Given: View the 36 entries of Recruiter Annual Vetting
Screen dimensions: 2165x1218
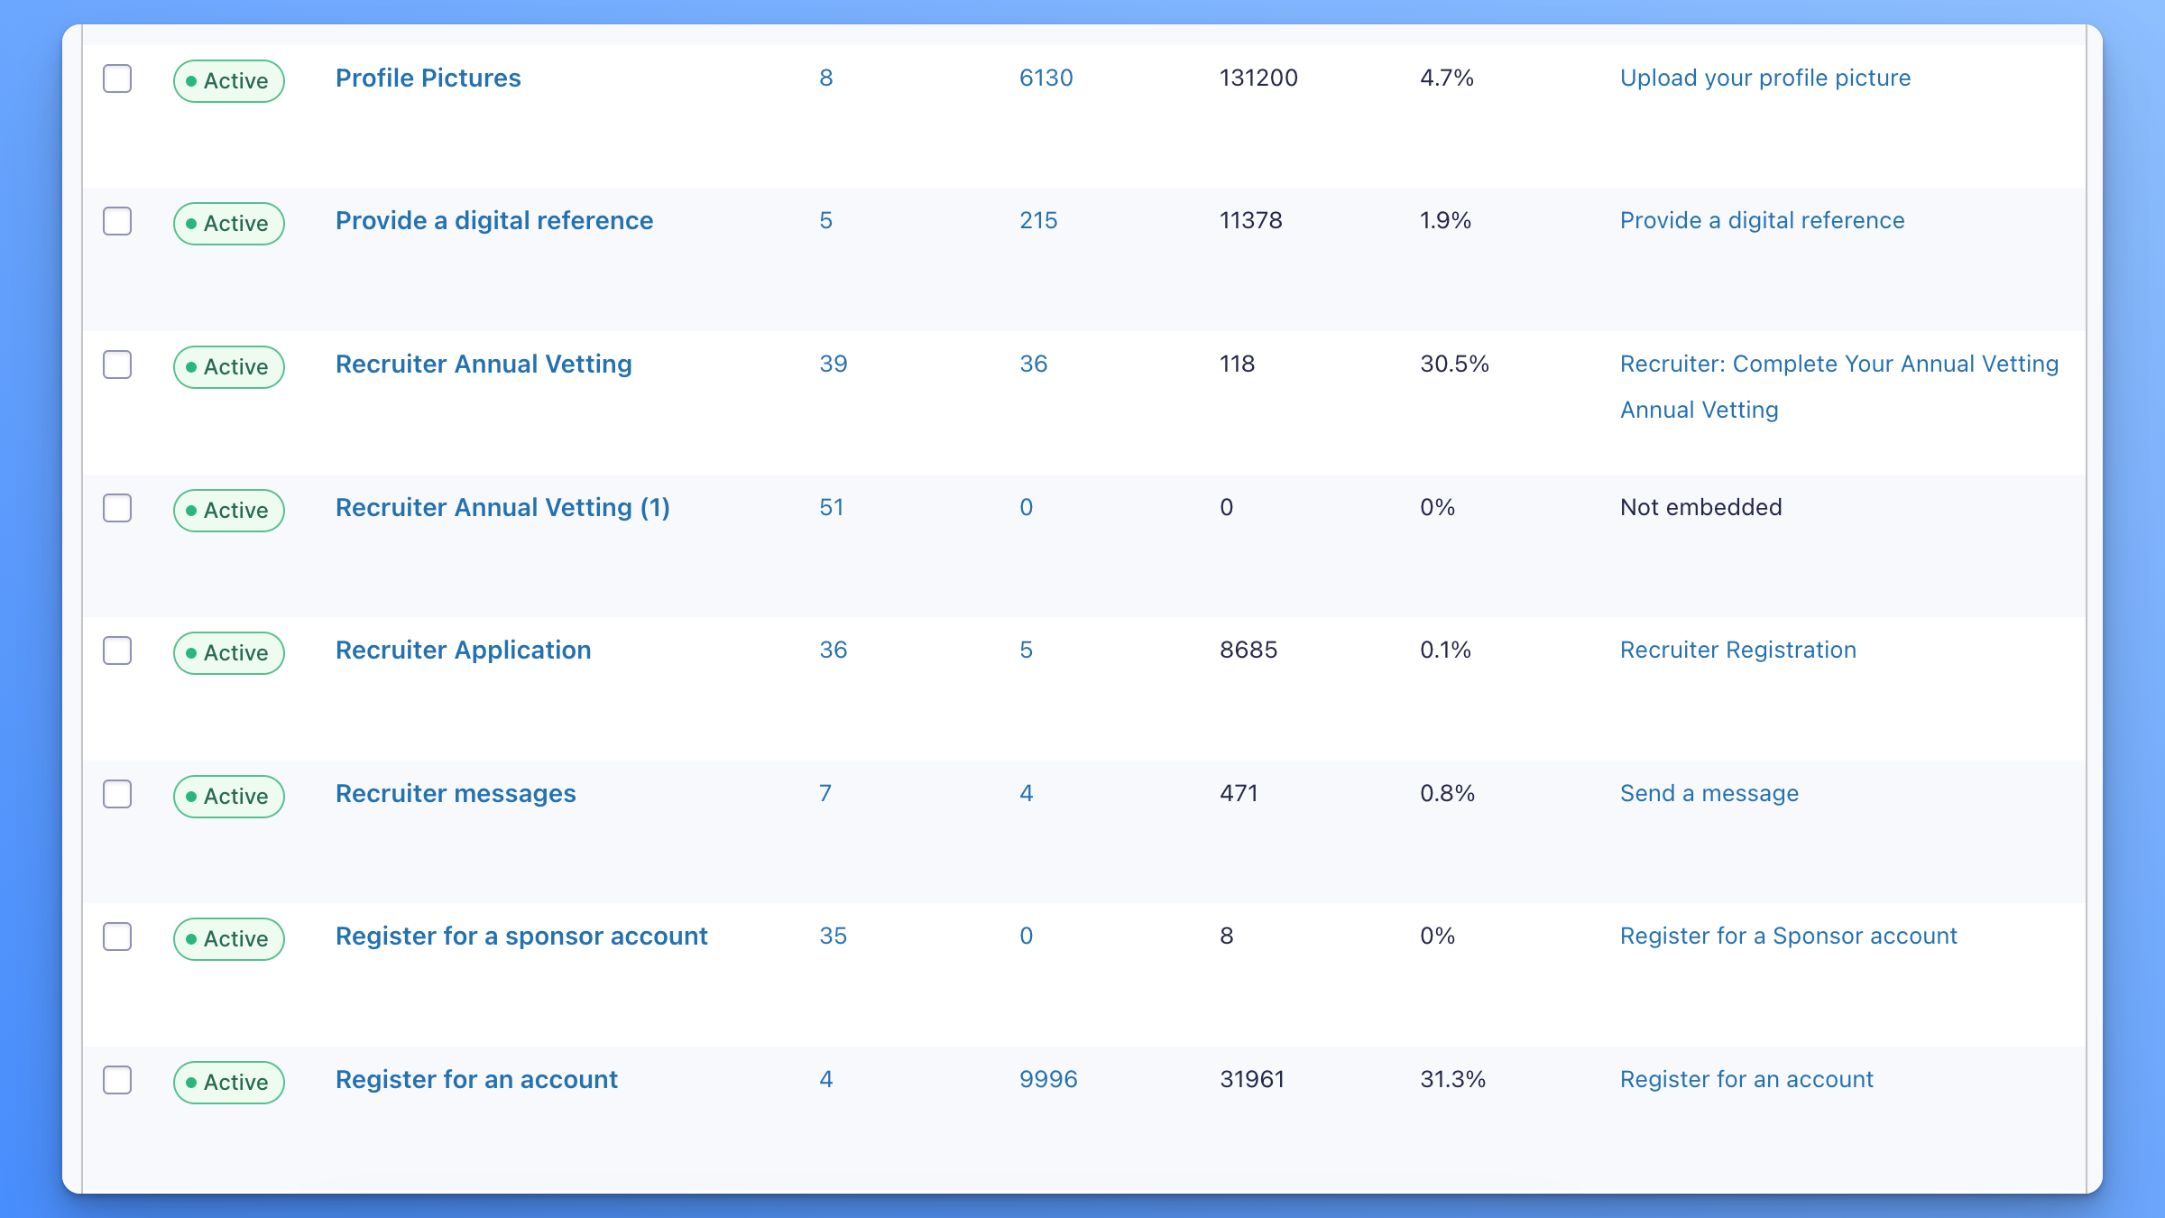Looking at the screenshot, I should (1034, 364).
